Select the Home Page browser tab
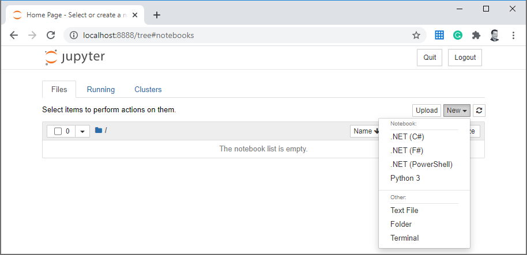 tap(76, 15)
